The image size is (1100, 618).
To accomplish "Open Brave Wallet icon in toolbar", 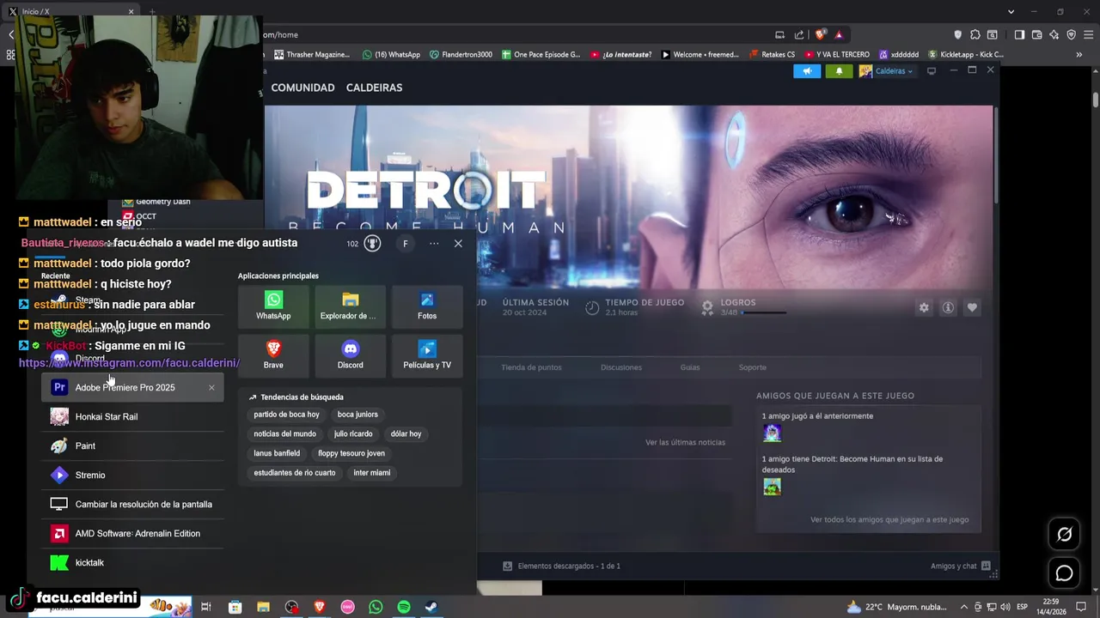I will tap(1036, 35).
